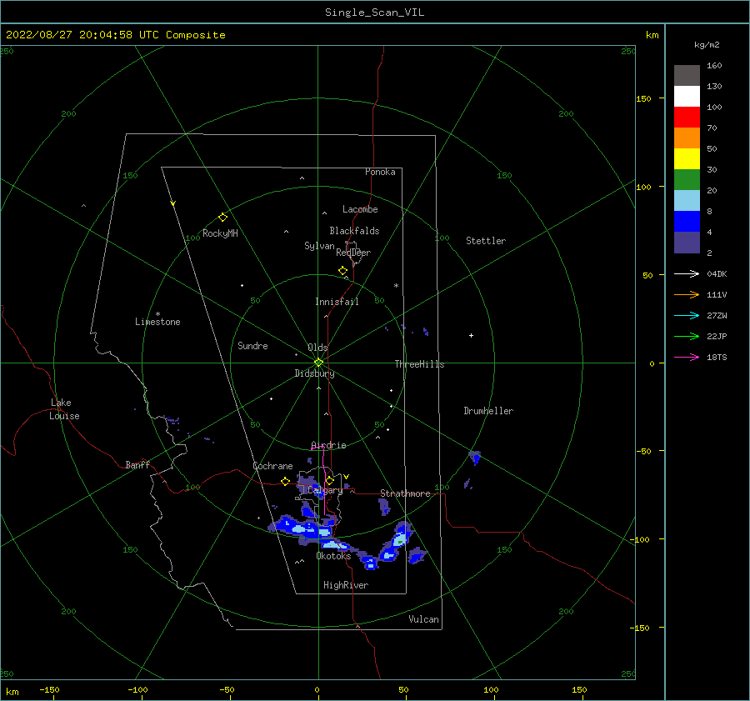Select the purple 2-4 color swatch

[x=687, y=243]
